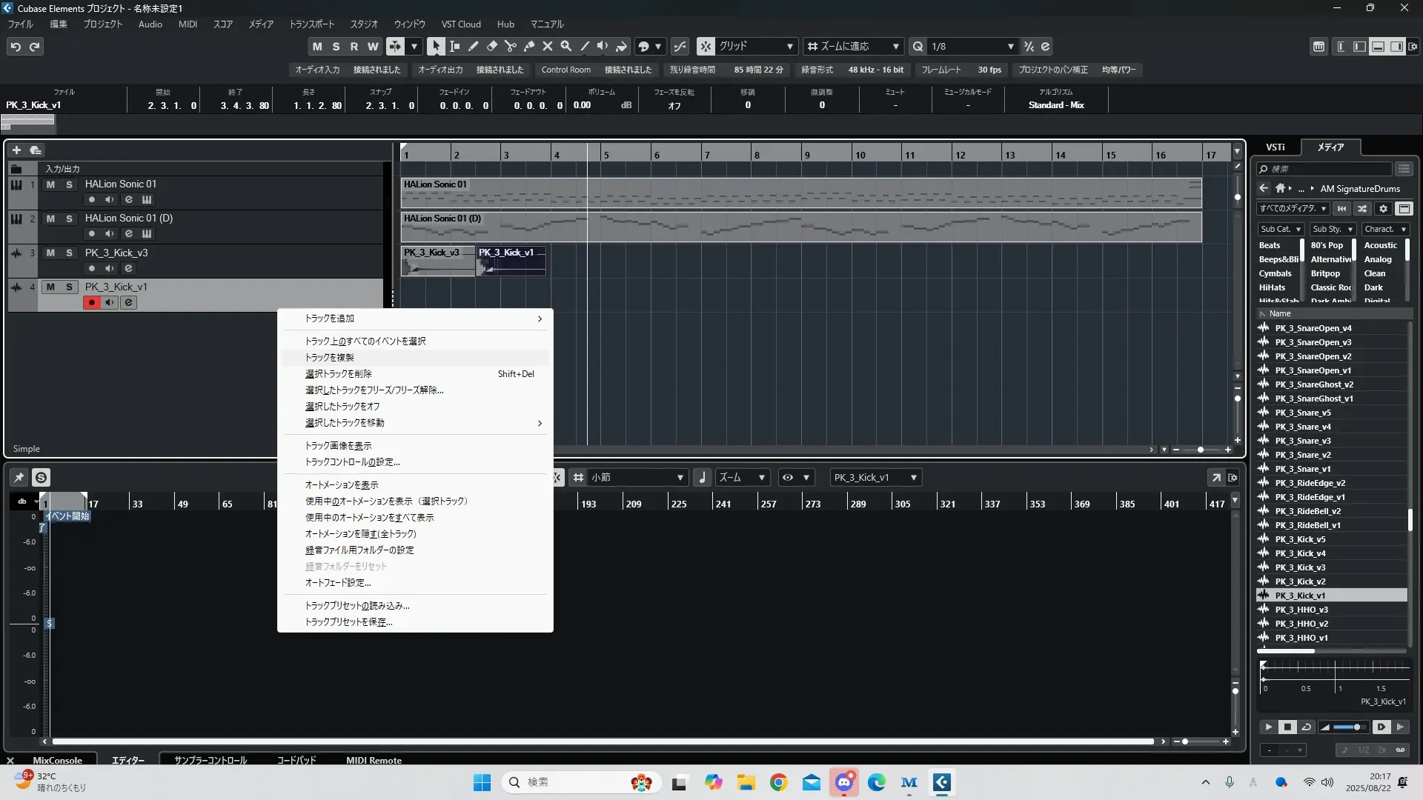
Task: Adjust the media preview volume slider
Action: click(1356, 727)
